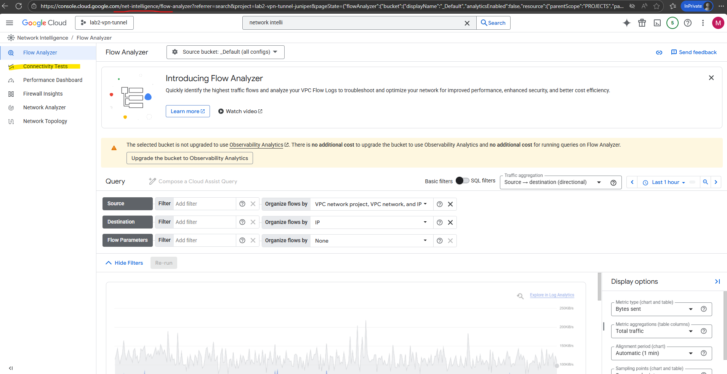
Task: Open the Source bucket dropdown
Action: [226, 52]
